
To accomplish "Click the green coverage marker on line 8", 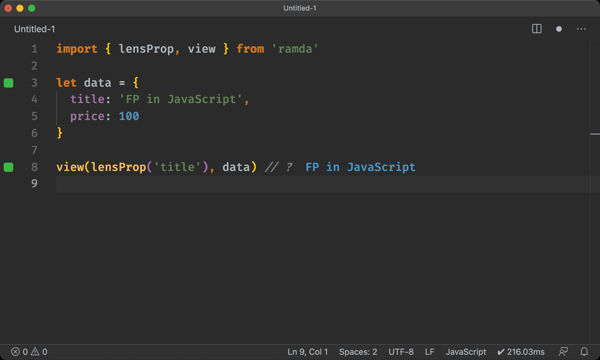I will pos(8,167).
